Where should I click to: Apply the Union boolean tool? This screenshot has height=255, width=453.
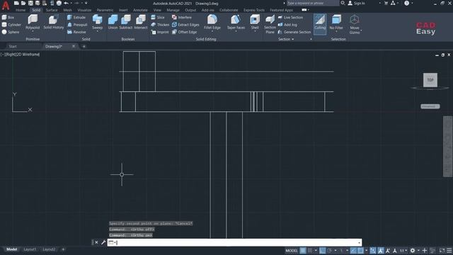coord(113,22)
